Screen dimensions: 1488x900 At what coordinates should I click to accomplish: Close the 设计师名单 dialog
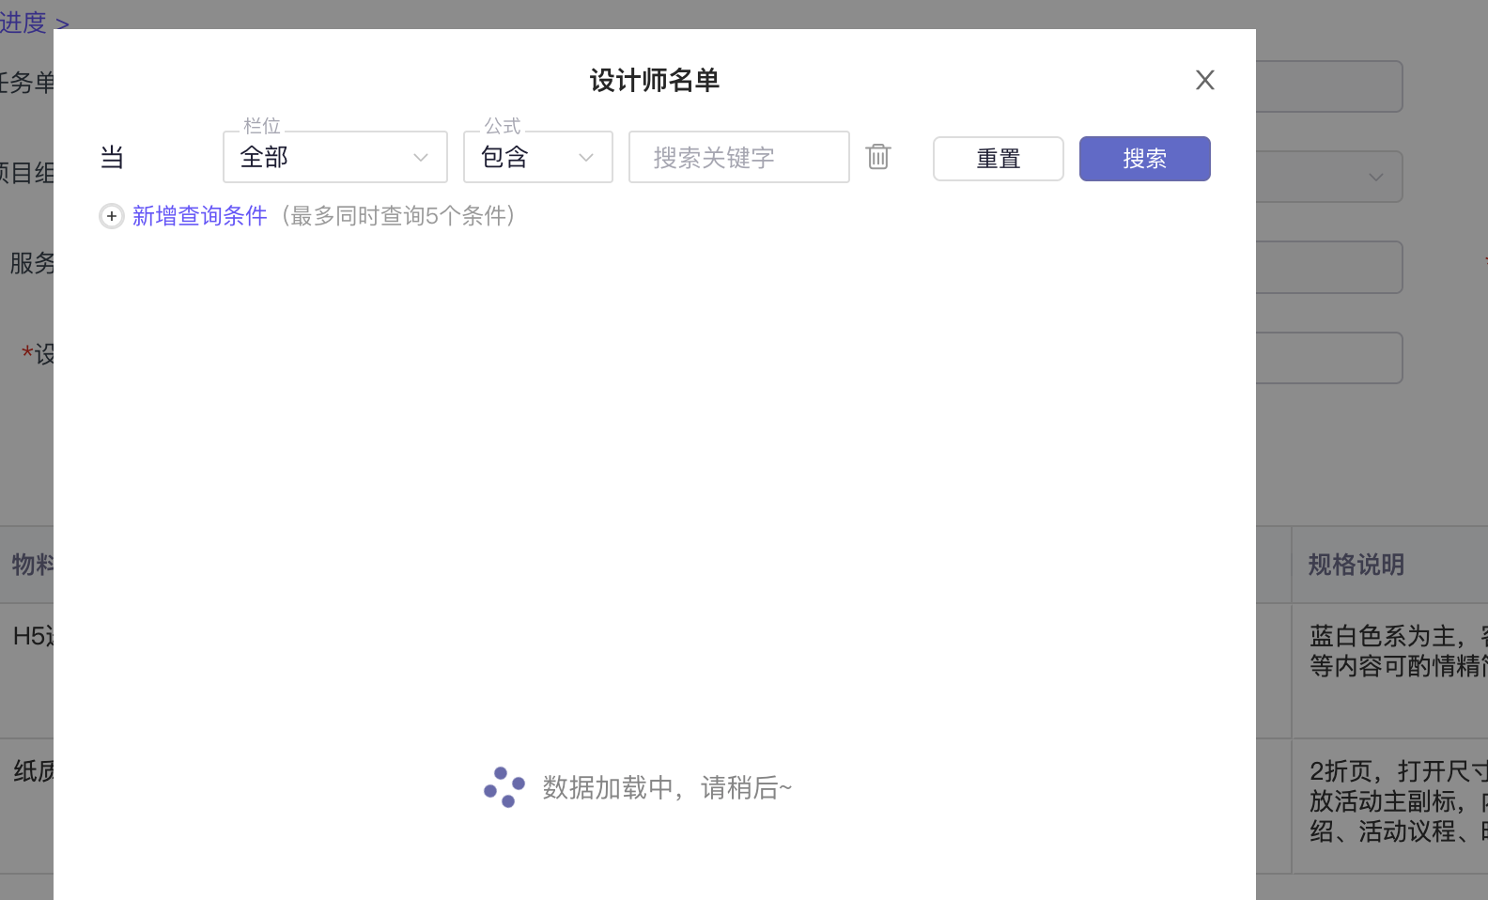click(x=1205, y=80)
